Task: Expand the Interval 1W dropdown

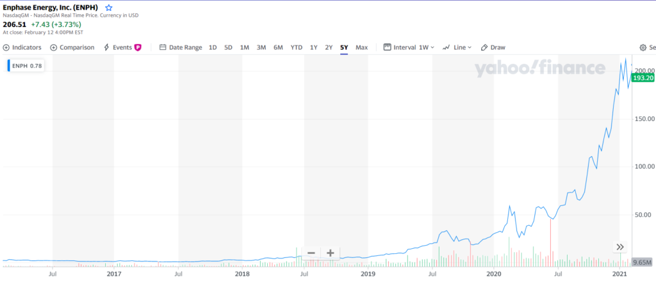Action: tap(409, 47)
